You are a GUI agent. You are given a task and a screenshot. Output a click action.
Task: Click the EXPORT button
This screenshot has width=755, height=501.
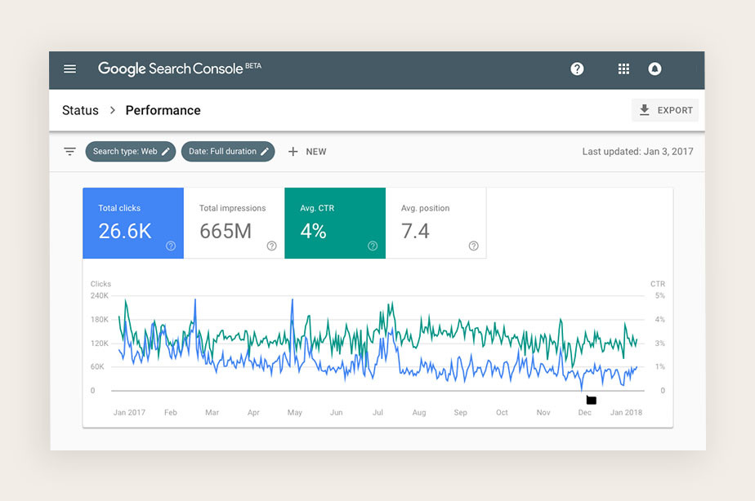click(665, 110)
